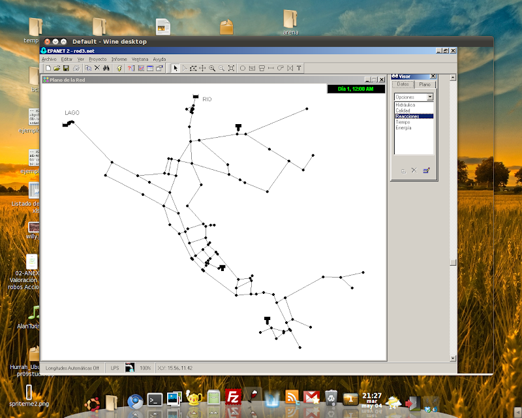This screenshot has height=418, width=522.
Task: Click the Find binoculars icon
Action: pos(106,69)
